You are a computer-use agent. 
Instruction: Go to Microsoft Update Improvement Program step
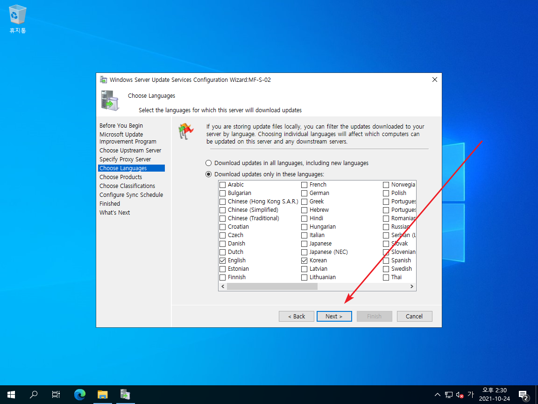coord(128,138)
